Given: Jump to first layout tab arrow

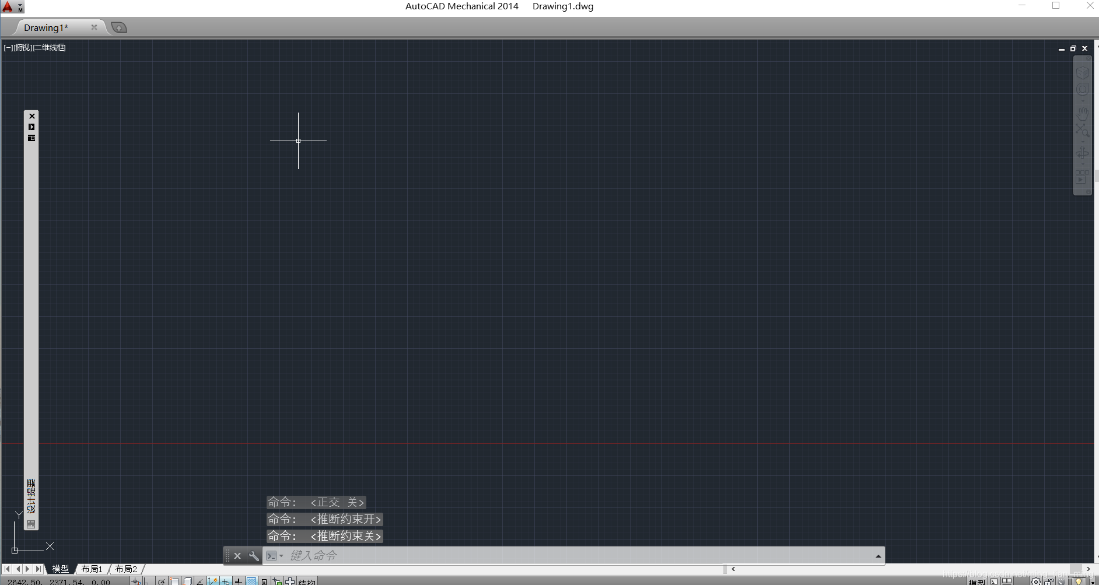Looking at the screenshot, I should (7, 569).
